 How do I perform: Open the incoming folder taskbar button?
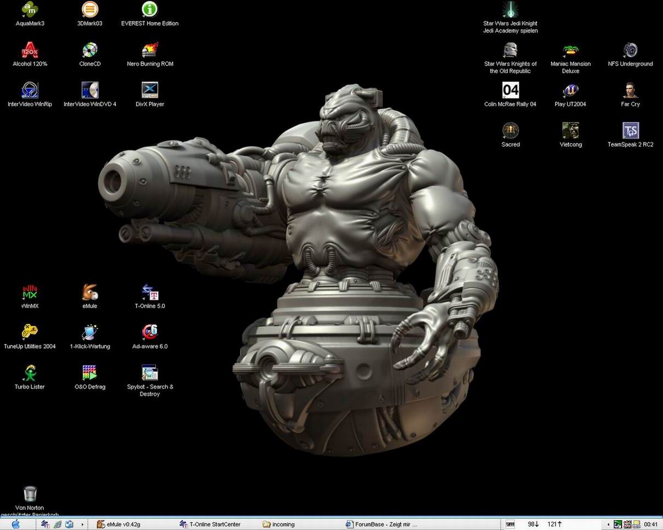(300, 524)
